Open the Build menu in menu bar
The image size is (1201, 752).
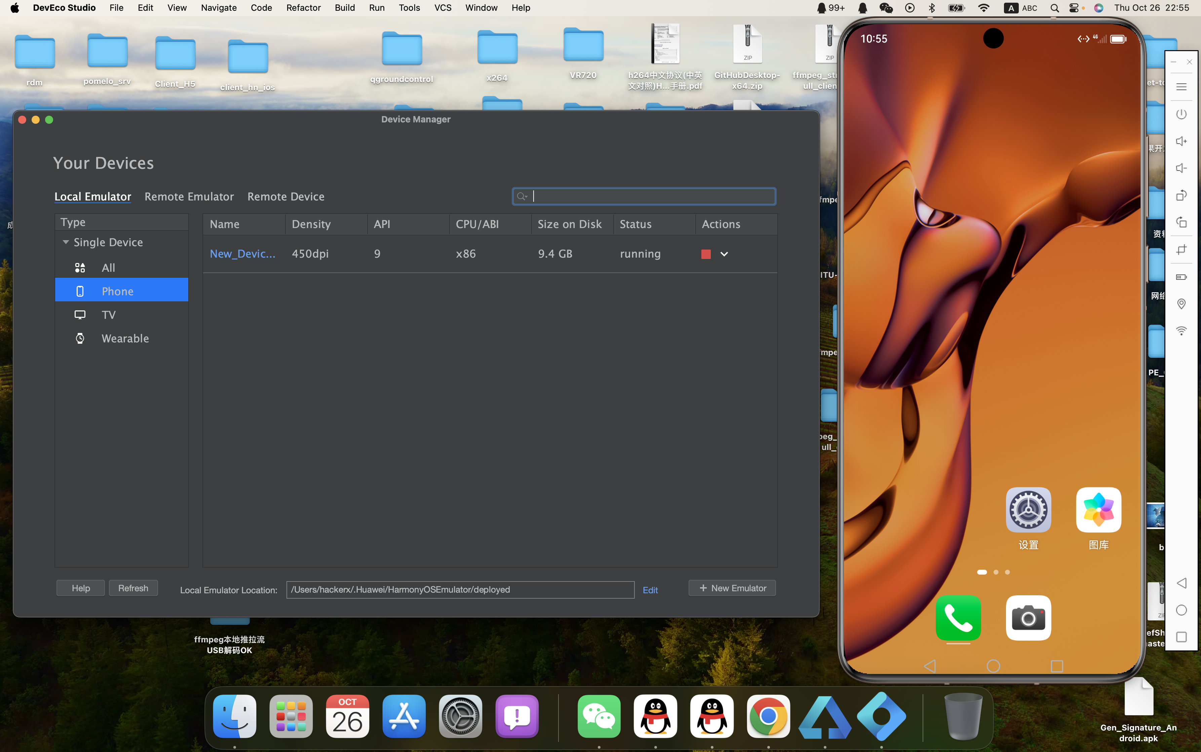click(x=345, y=8)
